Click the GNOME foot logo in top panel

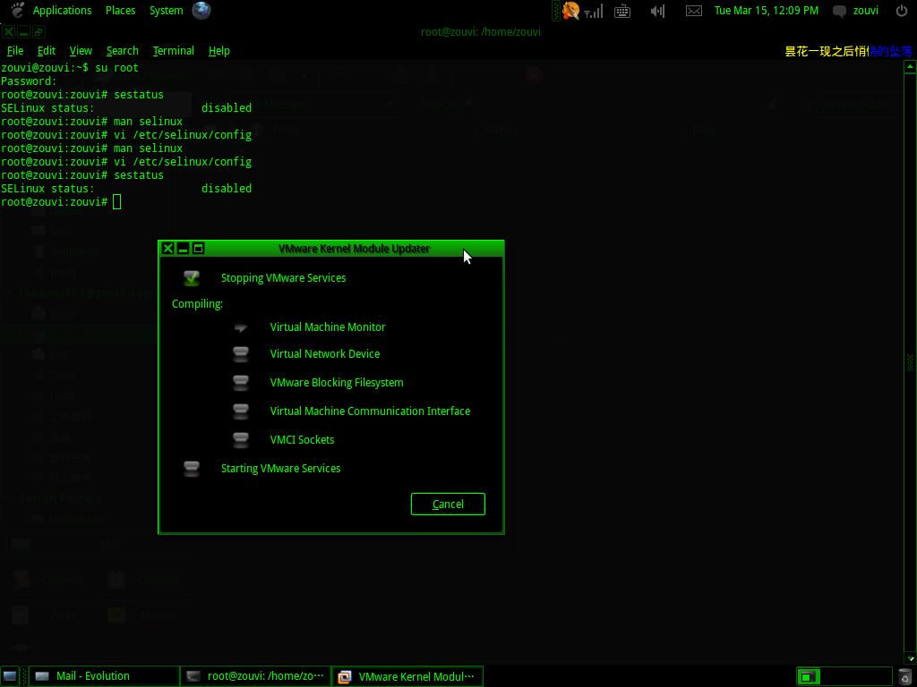click(x=18, y=10)
